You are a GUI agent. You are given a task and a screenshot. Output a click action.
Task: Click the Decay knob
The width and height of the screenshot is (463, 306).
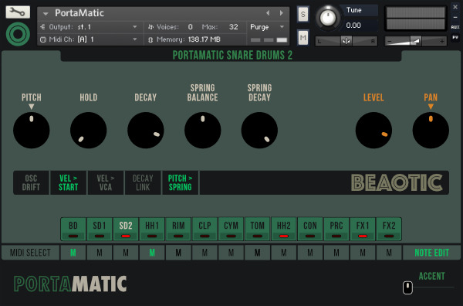146,130
